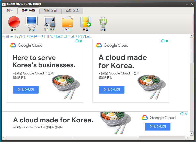Click the vertical scrollbar thumb
196x142 pixels.
click(x=191, y=50)
